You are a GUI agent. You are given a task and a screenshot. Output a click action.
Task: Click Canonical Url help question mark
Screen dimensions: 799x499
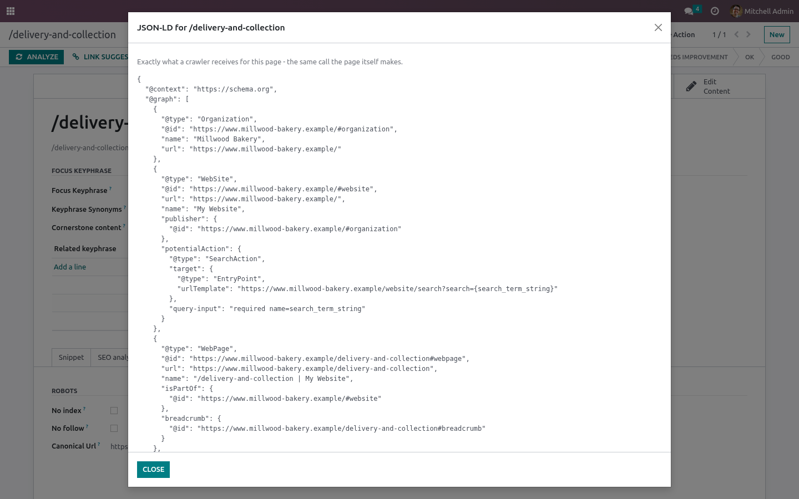click(99, 444)
